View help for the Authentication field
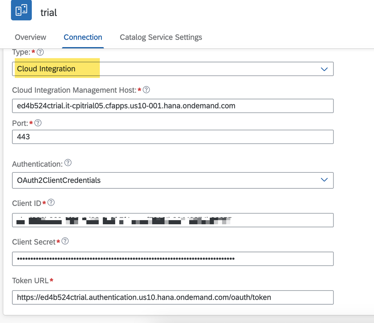The width and height of the screenshot is (374, 323). [x=68, y=163]
